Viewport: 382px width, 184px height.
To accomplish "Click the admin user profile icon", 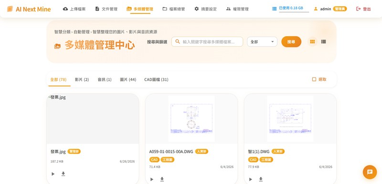I will tap(316, 9).
